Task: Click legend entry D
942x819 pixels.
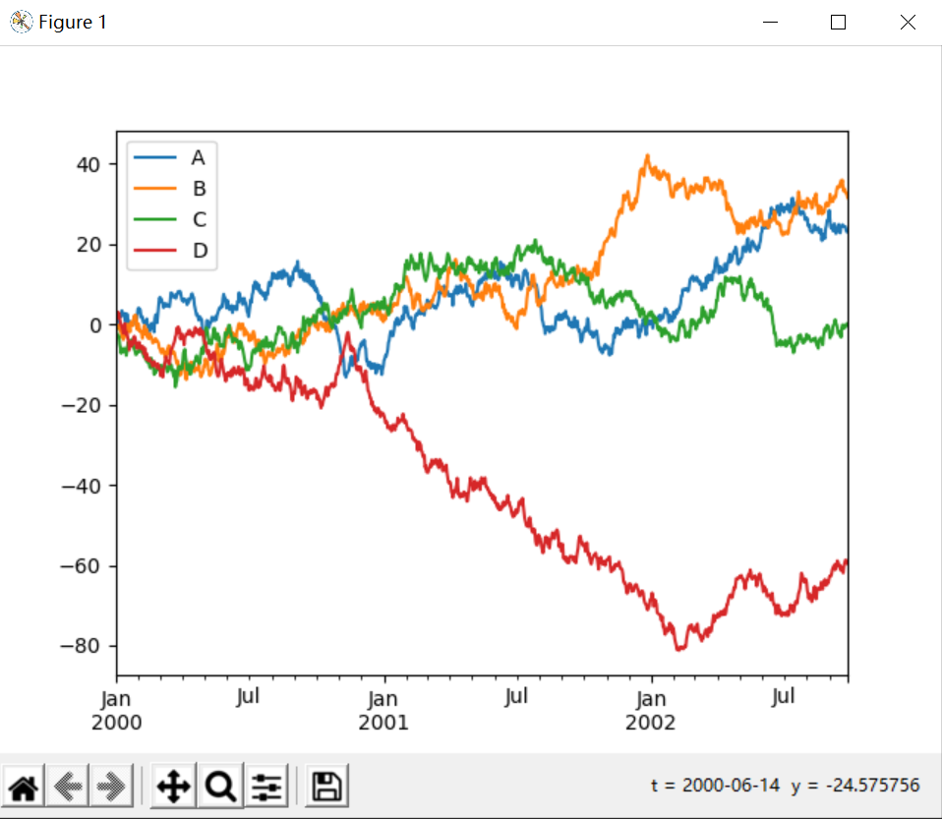Action: [x=198, y=251]
